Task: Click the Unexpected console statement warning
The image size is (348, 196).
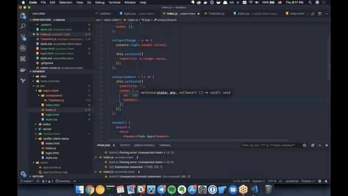Action: click(147, 176)
